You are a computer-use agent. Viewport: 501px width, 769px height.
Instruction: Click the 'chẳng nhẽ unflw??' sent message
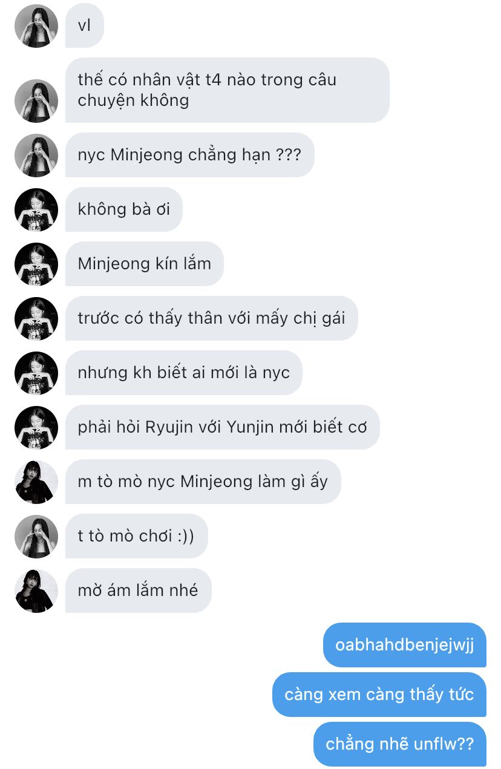[400, 744]
